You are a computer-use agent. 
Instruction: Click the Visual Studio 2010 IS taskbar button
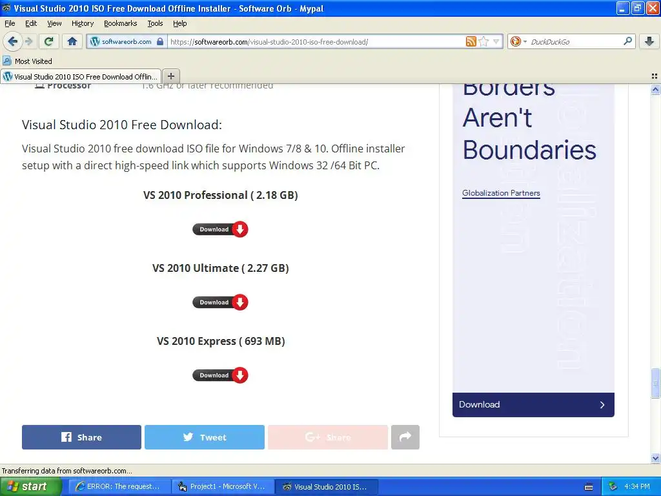pyautogui.click(x=327, y=487)
